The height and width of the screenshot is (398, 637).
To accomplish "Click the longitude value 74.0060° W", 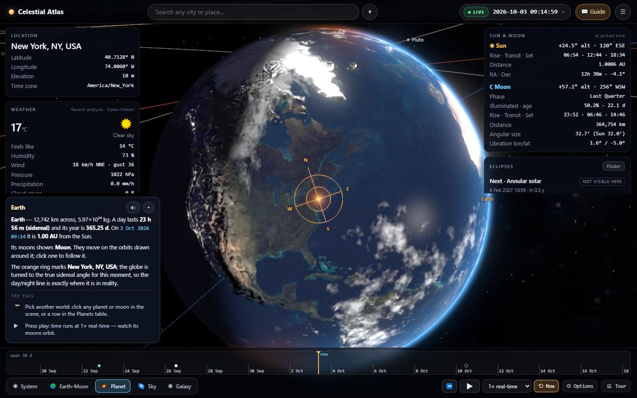I will click(119, 67).
